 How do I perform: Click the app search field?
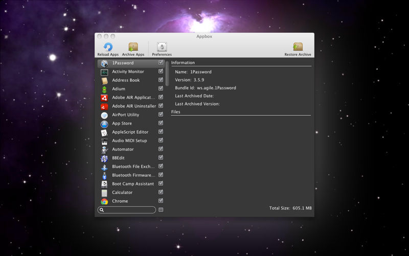tap(127, 210)
